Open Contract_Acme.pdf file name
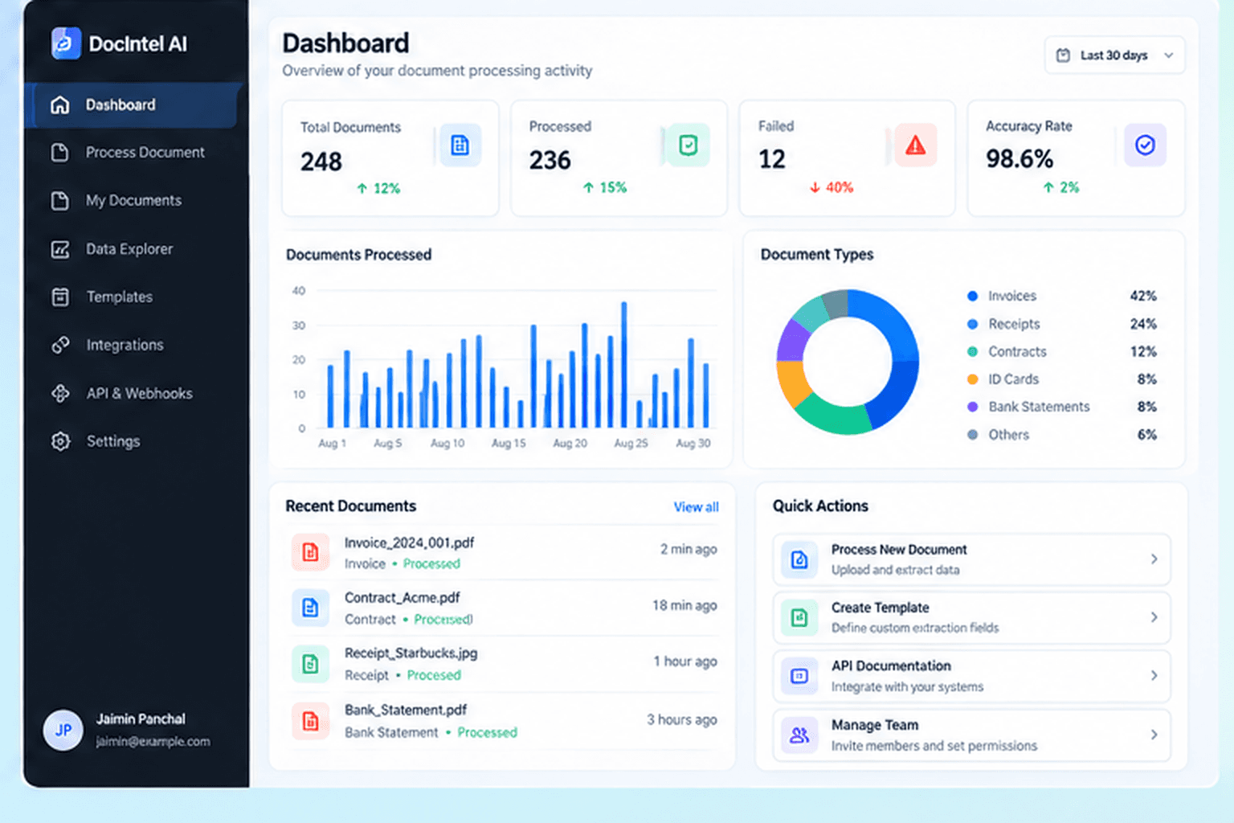 click(x=402, y=598)
